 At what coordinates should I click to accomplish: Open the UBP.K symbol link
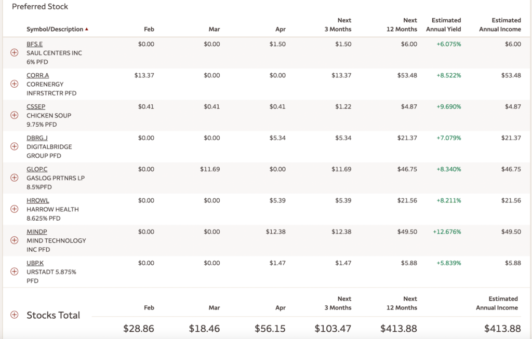click(35, 263)
